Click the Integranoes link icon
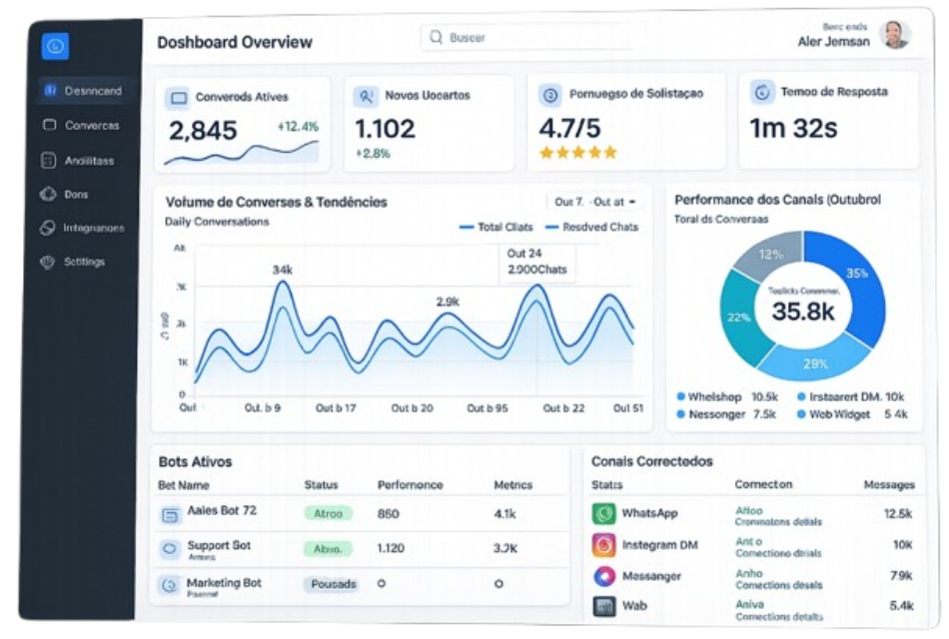 [47, 228]
